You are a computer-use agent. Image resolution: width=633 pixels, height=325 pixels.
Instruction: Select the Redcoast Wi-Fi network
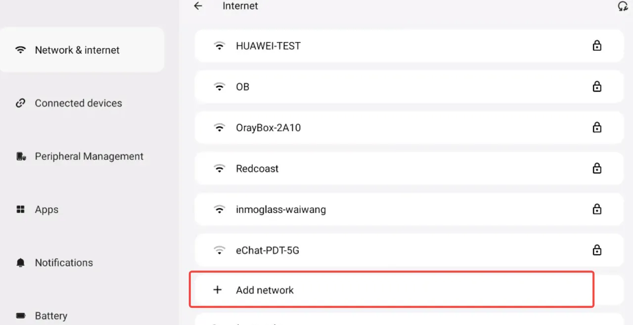coord(257,169)
